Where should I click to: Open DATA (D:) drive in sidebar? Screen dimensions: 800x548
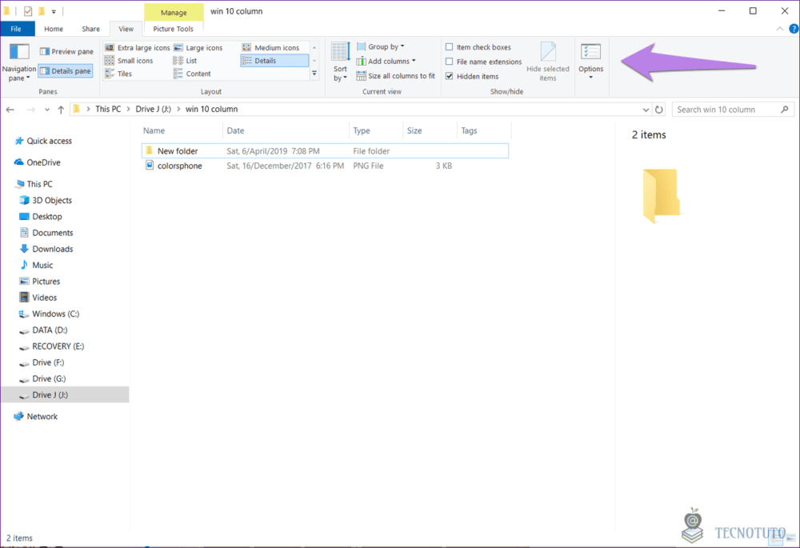[43, 330]
